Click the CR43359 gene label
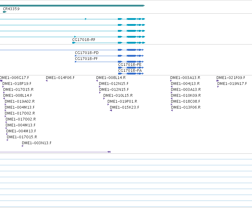This screenshot has height=208, width=252. [11, 9]
